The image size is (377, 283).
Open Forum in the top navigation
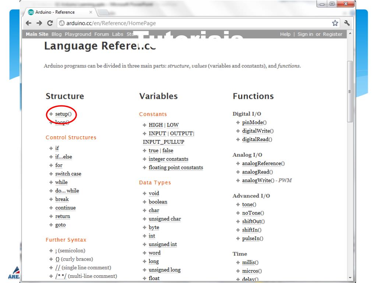pos(102,34)
